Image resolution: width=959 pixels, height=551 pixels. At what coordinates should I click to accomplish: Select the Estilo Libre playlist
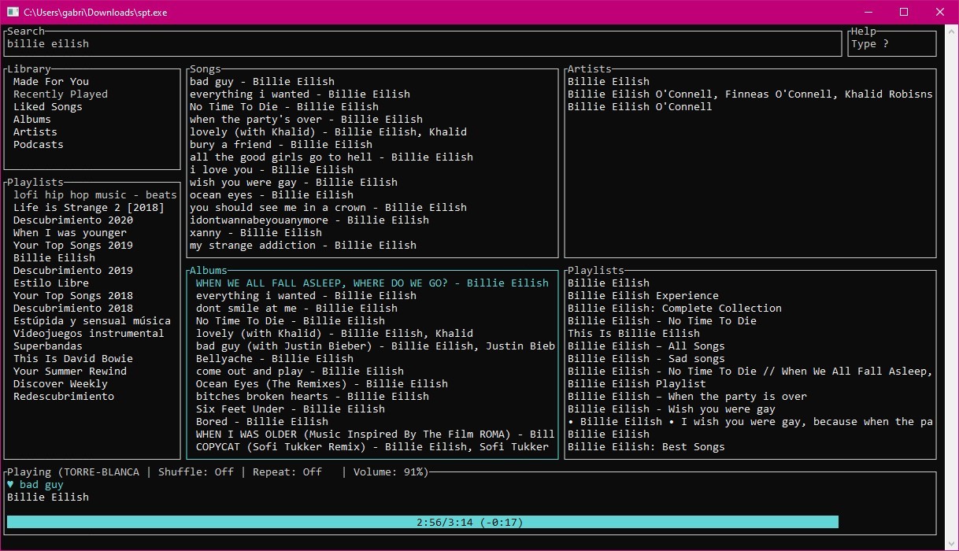click(x=51, y=283)
